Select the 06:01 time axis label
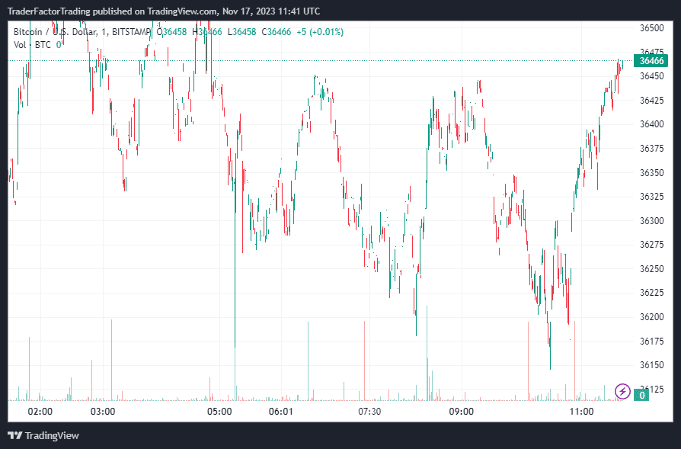 point(281,412)
